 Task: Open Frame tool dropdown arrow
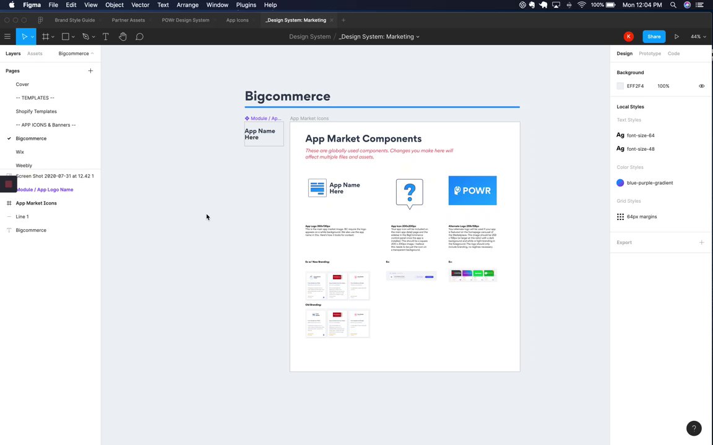(x=53, y=37)
